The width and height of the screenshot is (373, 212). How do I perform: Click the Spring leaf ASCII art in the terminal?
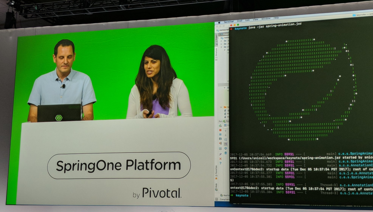(x=303, y=90)
